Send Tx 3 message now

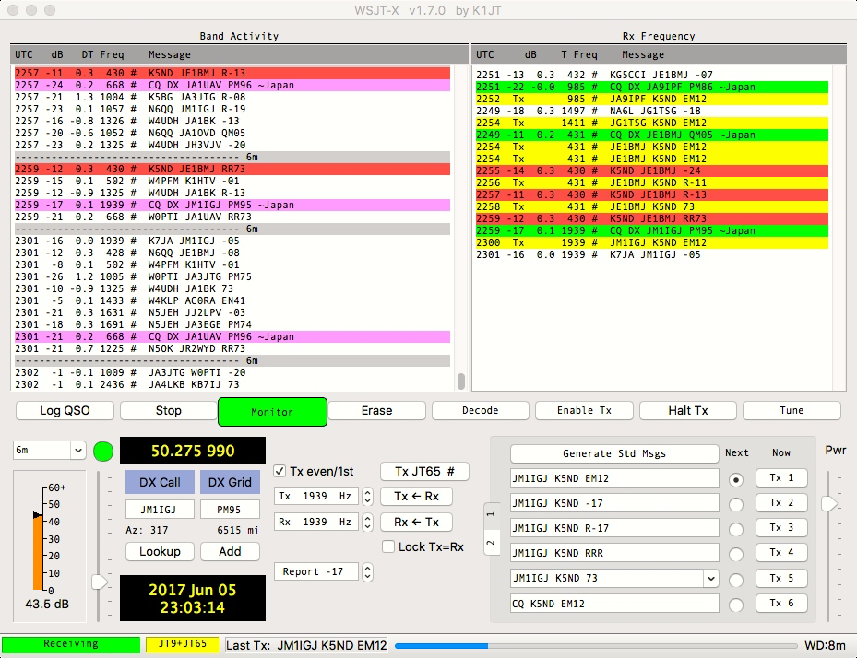[781, 527]
